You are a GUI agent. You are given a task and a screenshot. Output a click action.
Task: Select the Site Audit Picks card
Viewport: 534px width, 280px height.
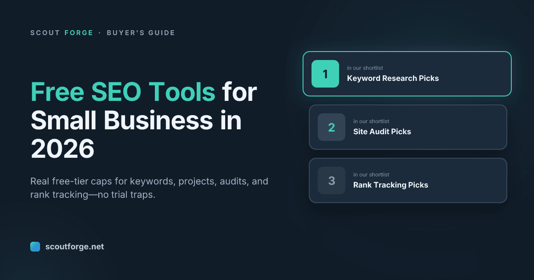(408, 127)
